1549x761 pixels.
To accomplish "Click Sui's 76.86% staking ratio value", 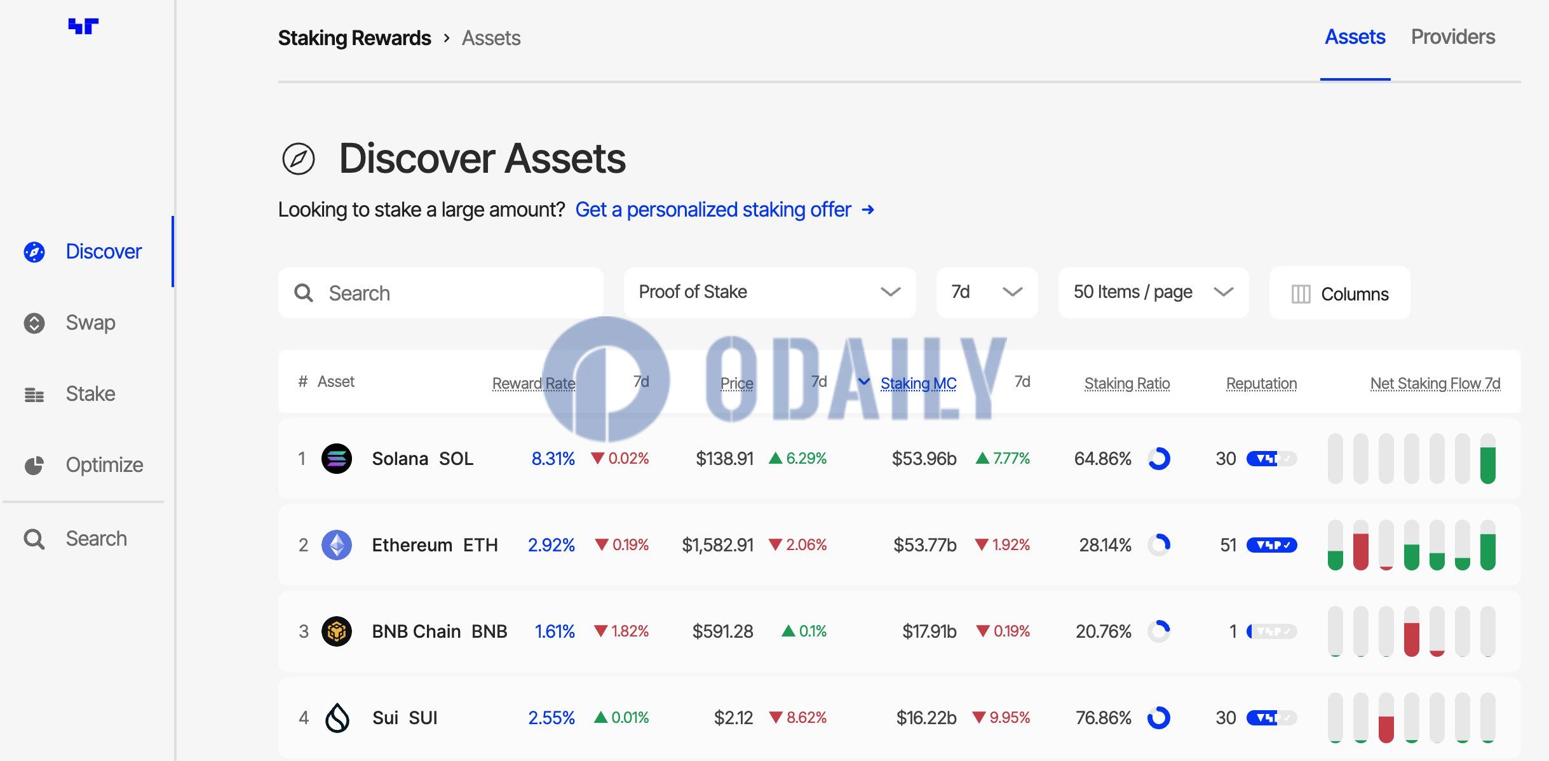I will pos(1103,718).
